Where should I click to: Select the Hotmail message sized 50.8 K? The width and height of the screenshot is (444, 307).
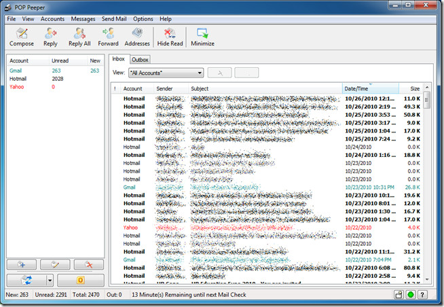267,115
